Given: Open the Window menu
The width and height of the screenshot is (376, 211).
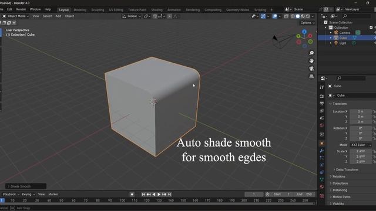Looking at the screenshot, I should pos(35,9).
